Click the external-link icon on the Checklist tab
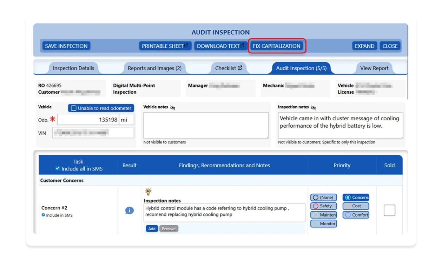 [x=240, y=67]
